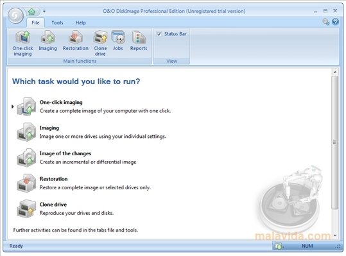Switch to the File tab
The image size is (346, 256).
pyautogui.click(x=35, y=22)
